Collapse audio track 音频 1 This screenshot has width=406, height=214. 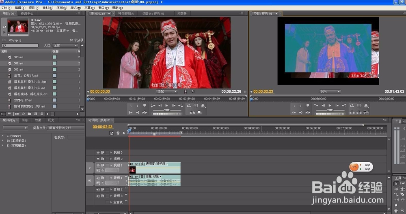[111, 178]
